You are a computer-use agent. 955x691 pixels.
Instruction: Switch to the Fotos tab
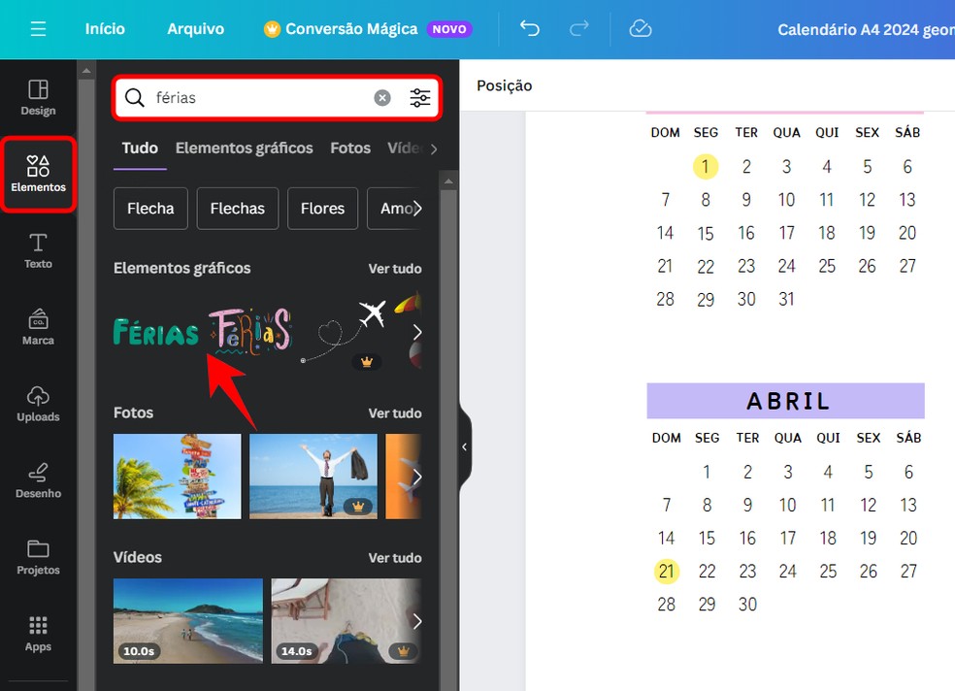pos(349,148)
